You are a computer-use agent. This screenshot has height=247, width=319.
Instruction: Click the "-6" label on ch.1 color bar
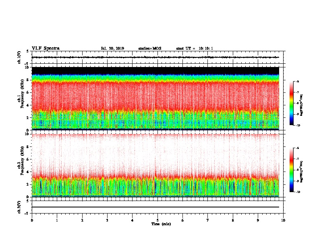click(x=297, y=82)
